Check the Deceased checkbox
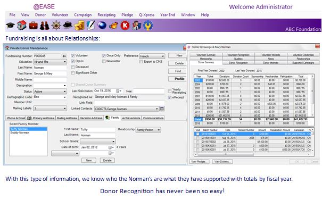Image resolution: width=322 pixels, height=199 pixels. (73, 67)
